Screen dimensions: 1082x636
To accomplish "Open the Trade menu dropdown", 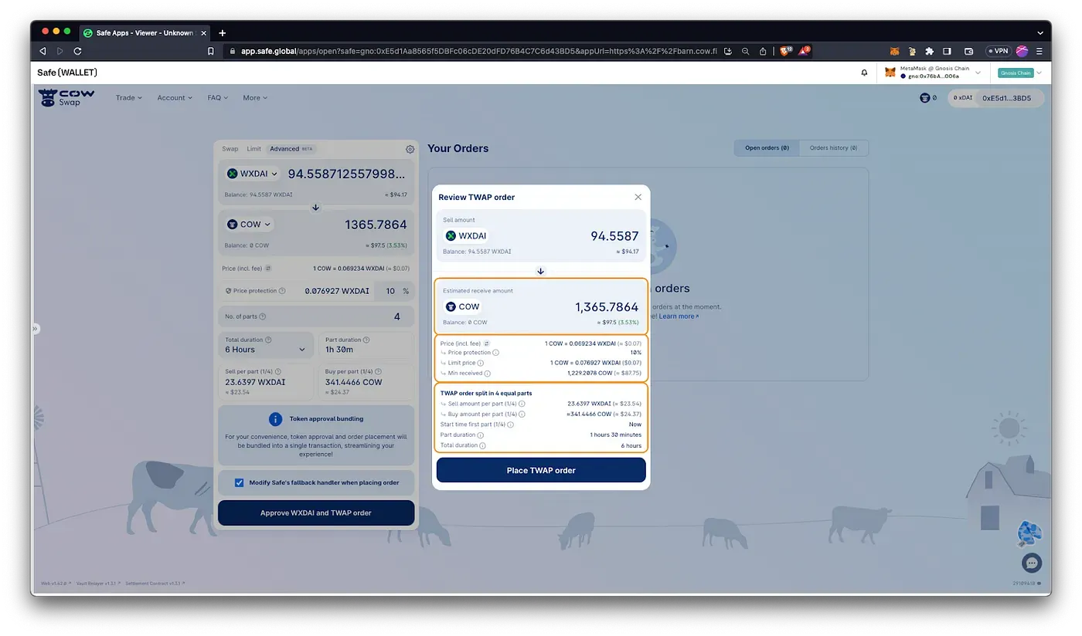I will (129, 98).
